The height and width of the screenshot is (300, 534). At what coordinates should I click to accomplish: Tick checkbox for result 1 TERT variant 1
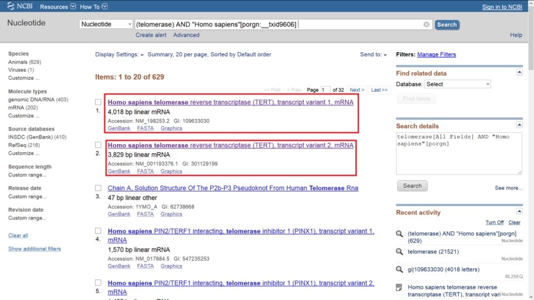coord(98,102)
